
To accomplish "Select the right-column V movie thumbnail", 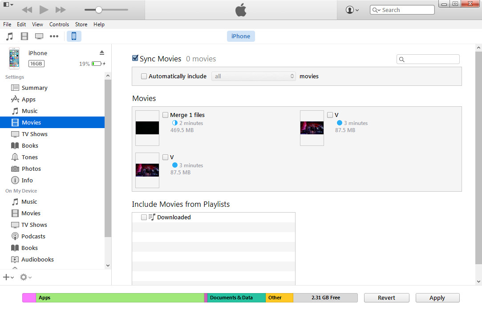I will point(312,128).
